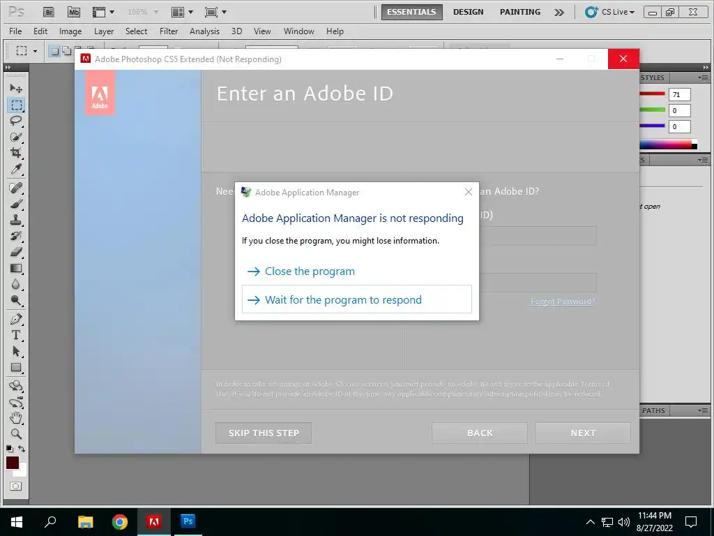Viewport: 714px width, 536px height.
Task: Select the 3D Camera Rotate tool
Action: (x=16, y=402)
